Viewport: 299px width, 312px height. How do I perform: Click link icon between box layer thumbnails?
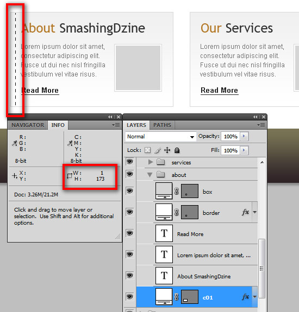tap(176, 192)
